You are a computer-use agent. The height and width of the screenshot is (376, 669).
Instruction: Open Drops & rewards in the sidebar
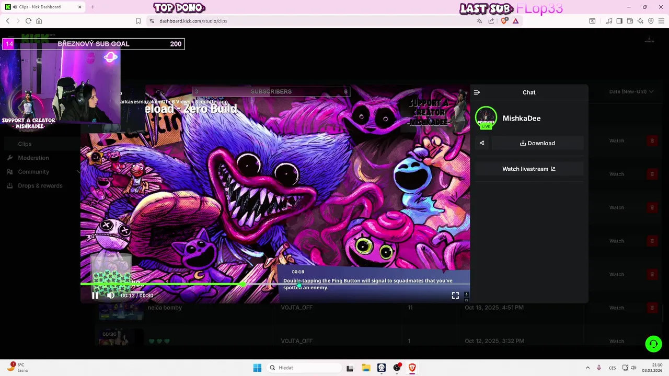[40, 186]
